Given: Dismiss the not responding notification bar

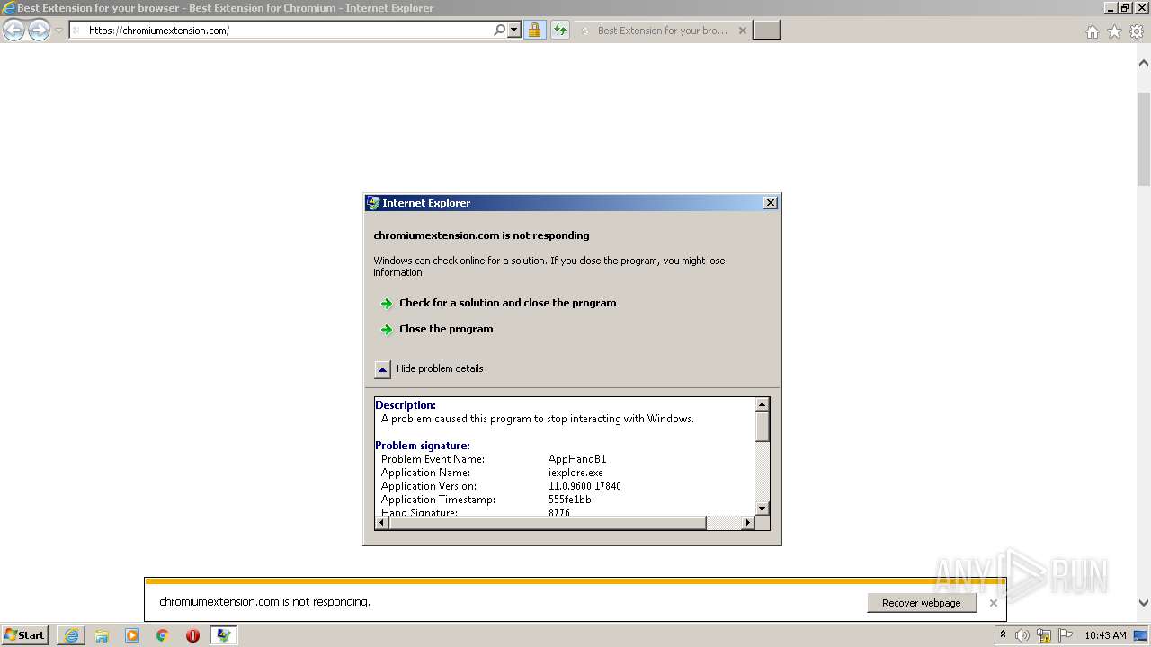Looking at the screenshot, I should click(x=994, y=603).
